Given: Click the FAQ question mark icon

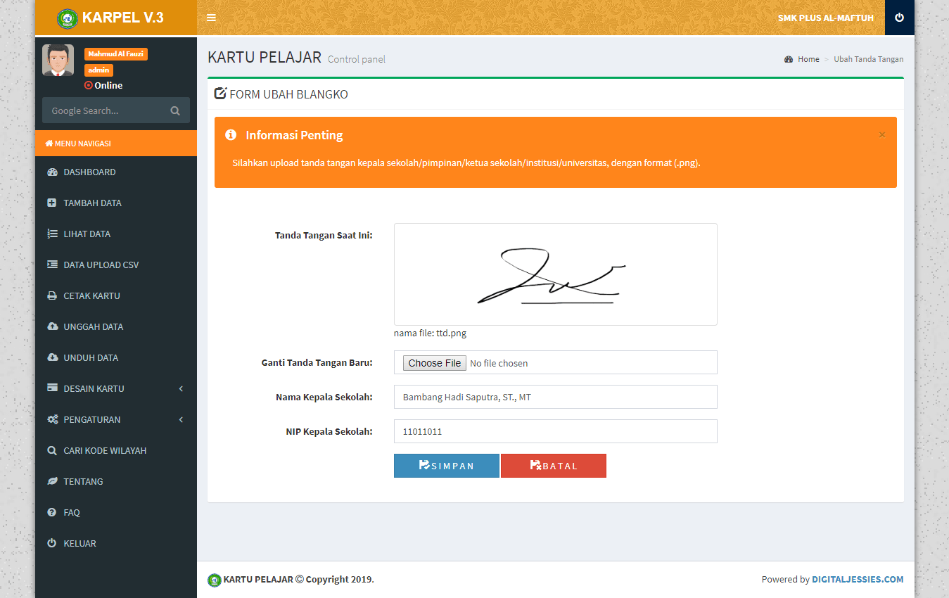Looking at the screenshot, I should (52, 513).
